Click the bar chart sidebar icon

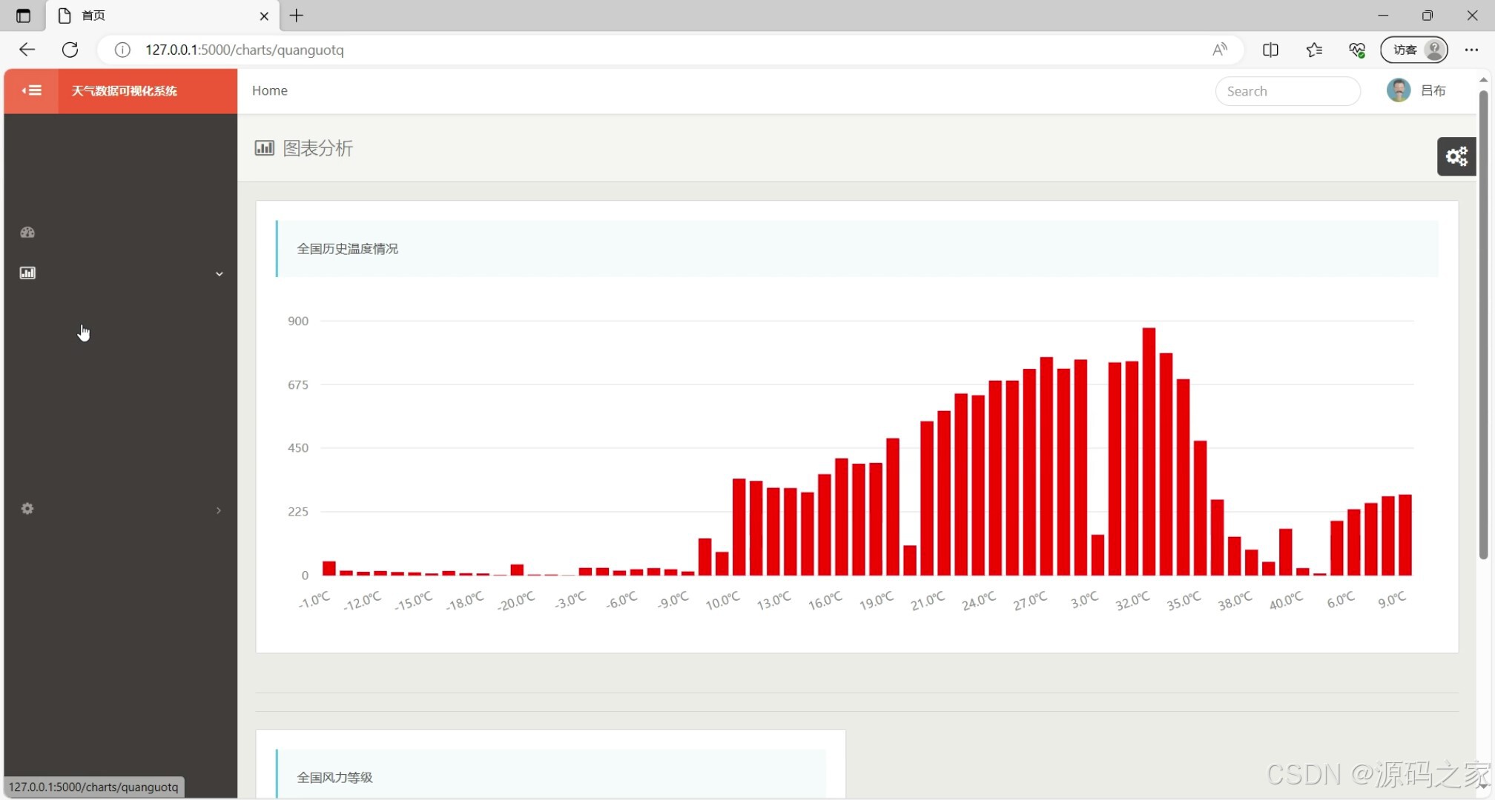(x=27, y=273)
